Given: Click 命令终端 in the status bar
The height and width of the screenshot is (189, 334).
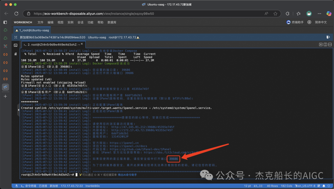Looking at the screenshot, I should pos(28,186).
